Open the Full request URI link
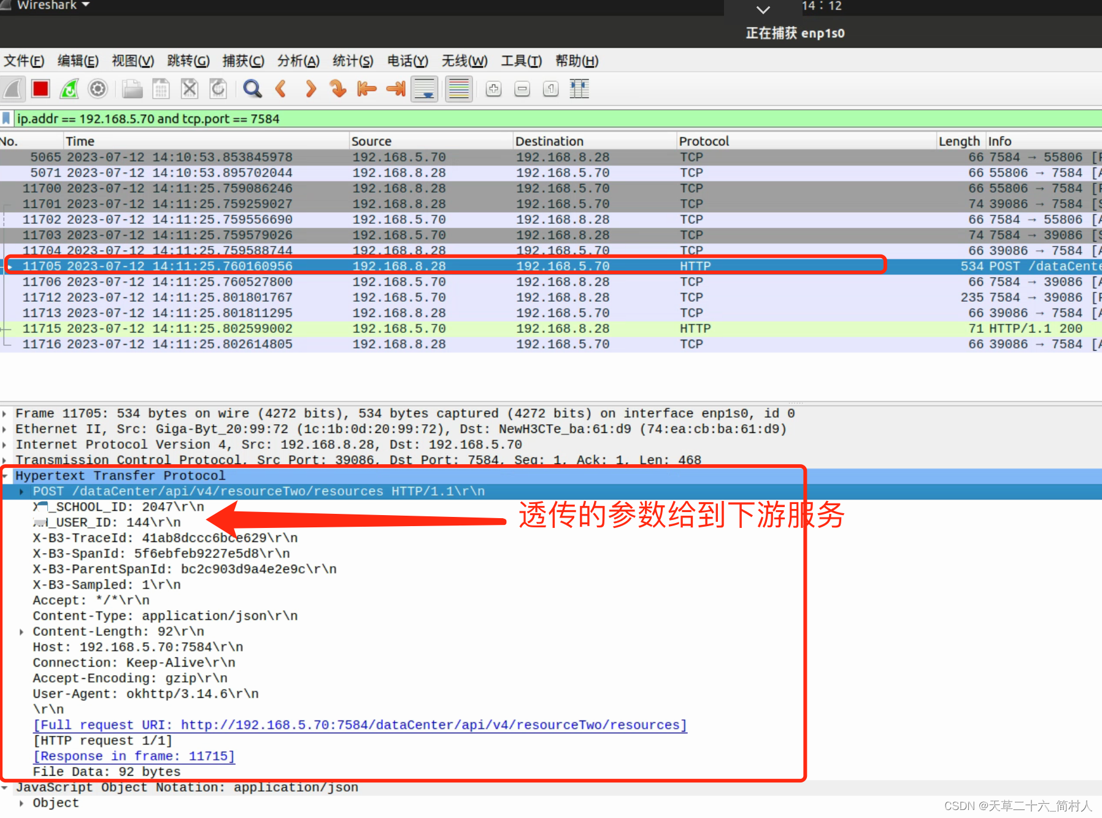Screen dimensions: 1102x818 pyautogui.click(x=360, y=725)
